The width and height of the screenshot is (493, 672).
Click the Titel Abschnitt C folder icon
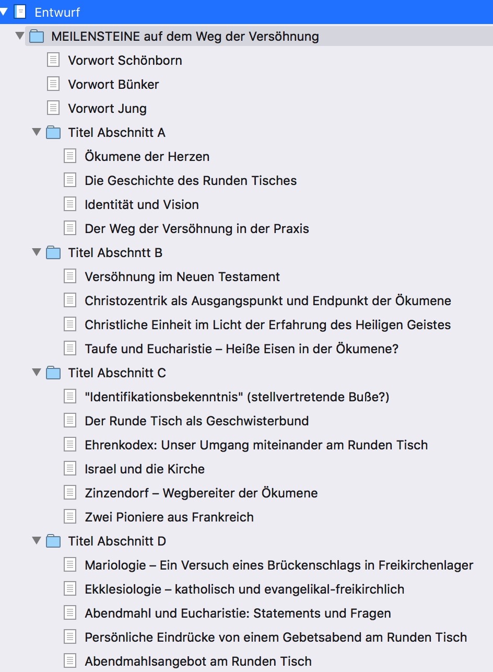coord(53,373)
